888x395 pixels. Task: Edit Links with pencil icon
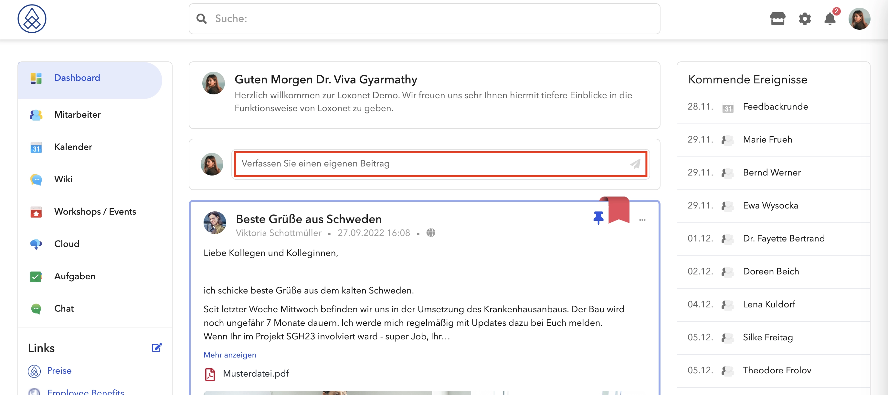tap(157, 347)
